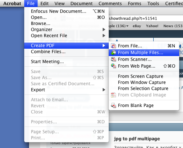Open the Acrobat application menu

point(12,4)
